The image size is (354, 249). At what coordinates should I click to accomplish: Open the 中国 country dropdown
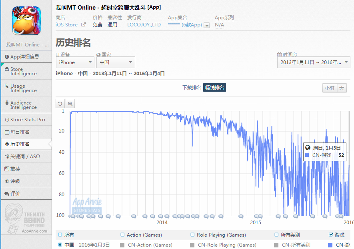click(116, 62)
